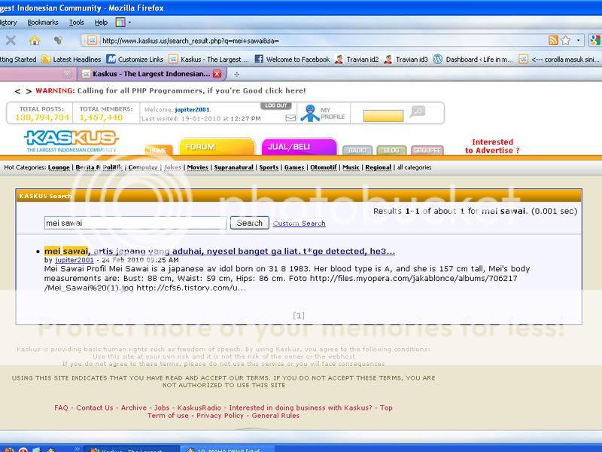
Task: Open the Lounge hot category
Action: 59,167
